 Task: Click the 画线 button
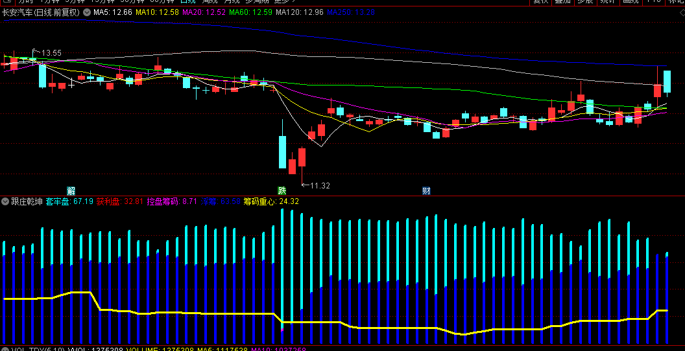tap(631, 2)
